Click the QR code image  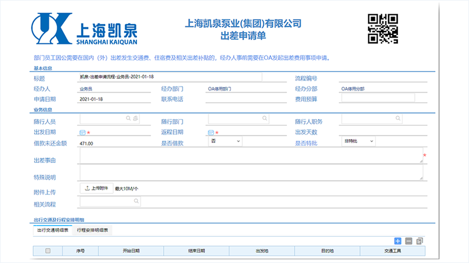tap(383, 29)
